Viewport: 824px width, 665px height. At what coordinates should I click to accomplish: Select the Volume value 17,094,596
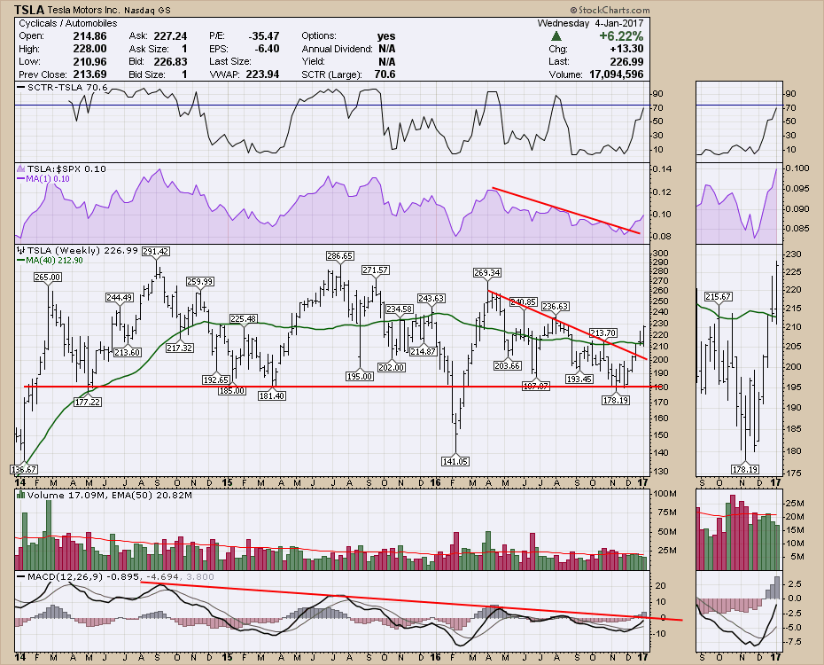616,74
